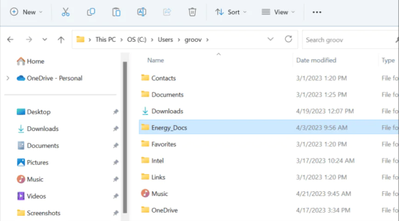Click the Delete trash can icon
The height and width of the screenshot is (221, 399).
[x=192, y=12]
